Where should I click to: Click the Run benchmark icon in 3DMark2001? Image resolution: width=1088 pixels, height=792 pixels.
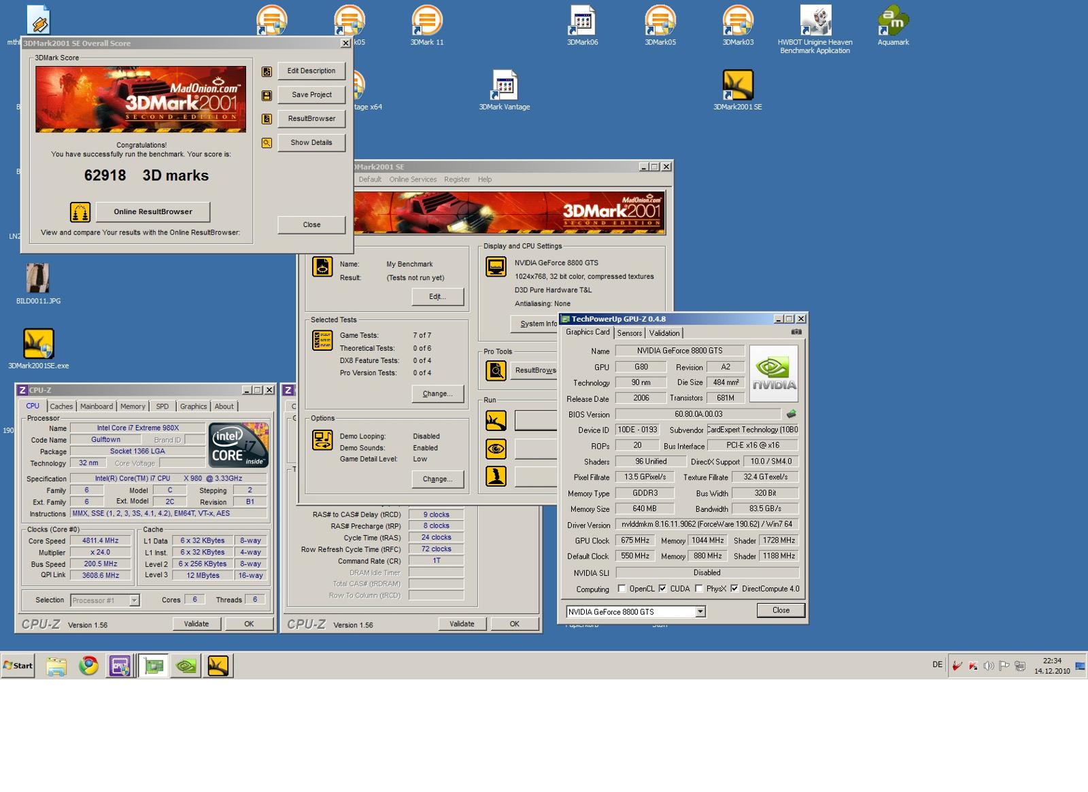pos(496,421)
